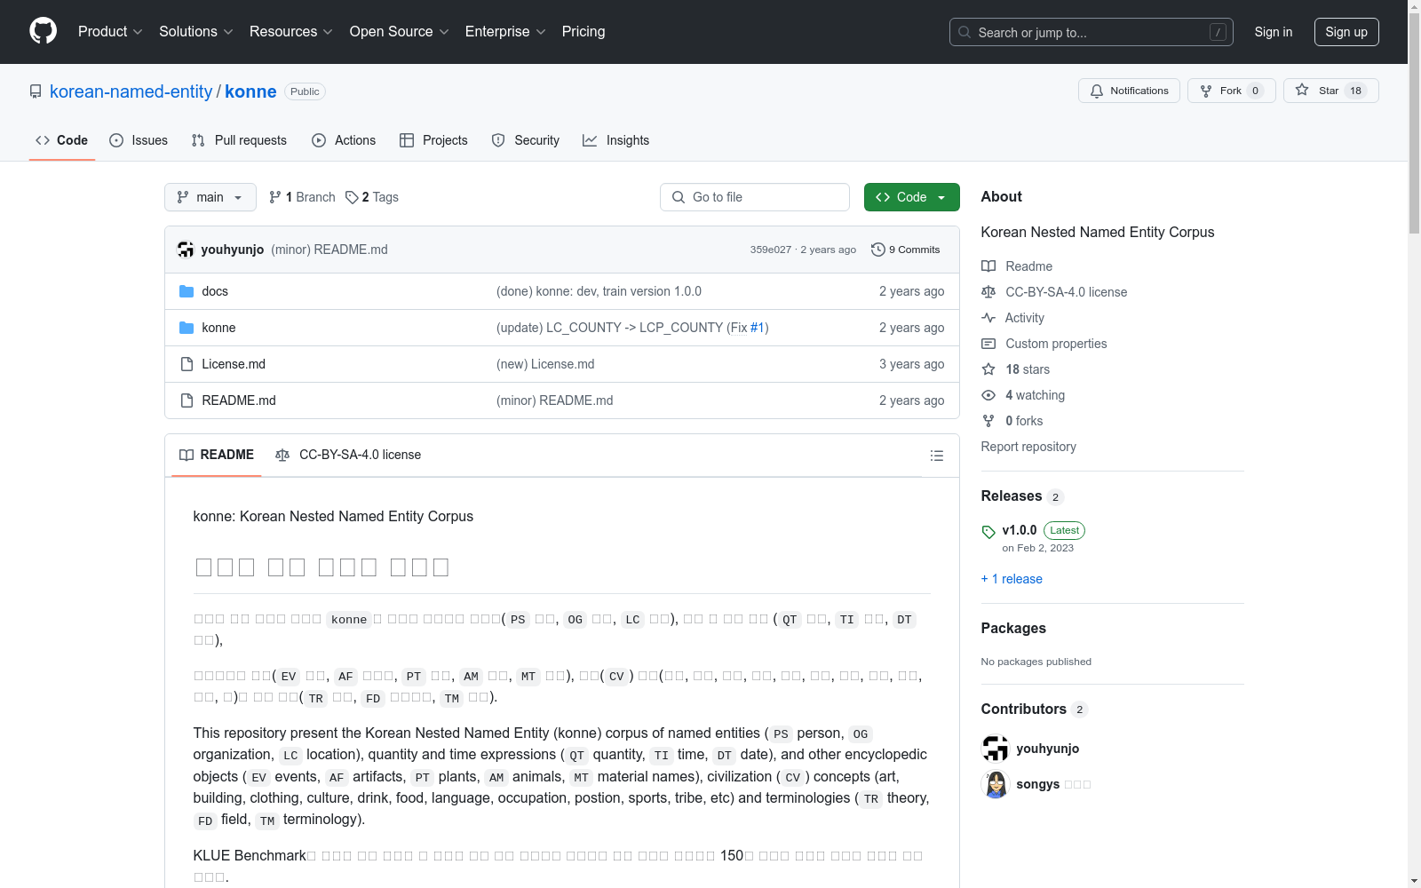The width and height of the screenshot is (1421, 888).
Task: Fork the repository
Action: coord(1231,91)
